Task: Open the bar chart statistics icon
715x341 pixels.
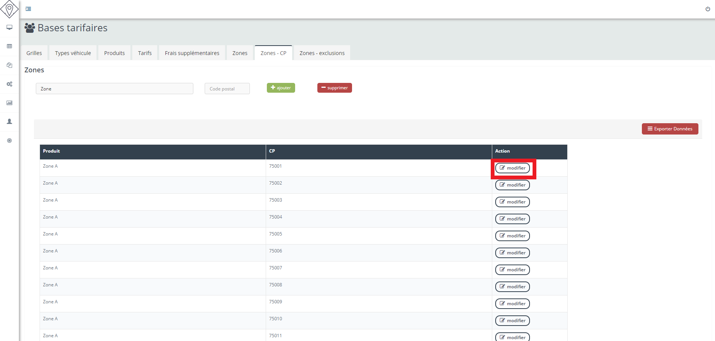Action: 9,103
